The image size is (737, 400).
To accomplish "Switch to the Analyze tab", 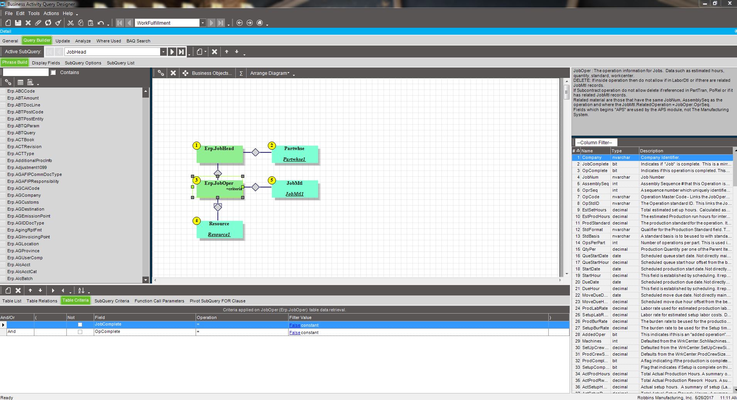I will coord(83,41).
